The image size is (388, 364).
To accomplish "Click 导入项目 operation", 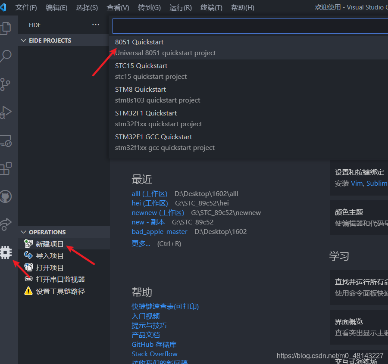I will [50, 255].
